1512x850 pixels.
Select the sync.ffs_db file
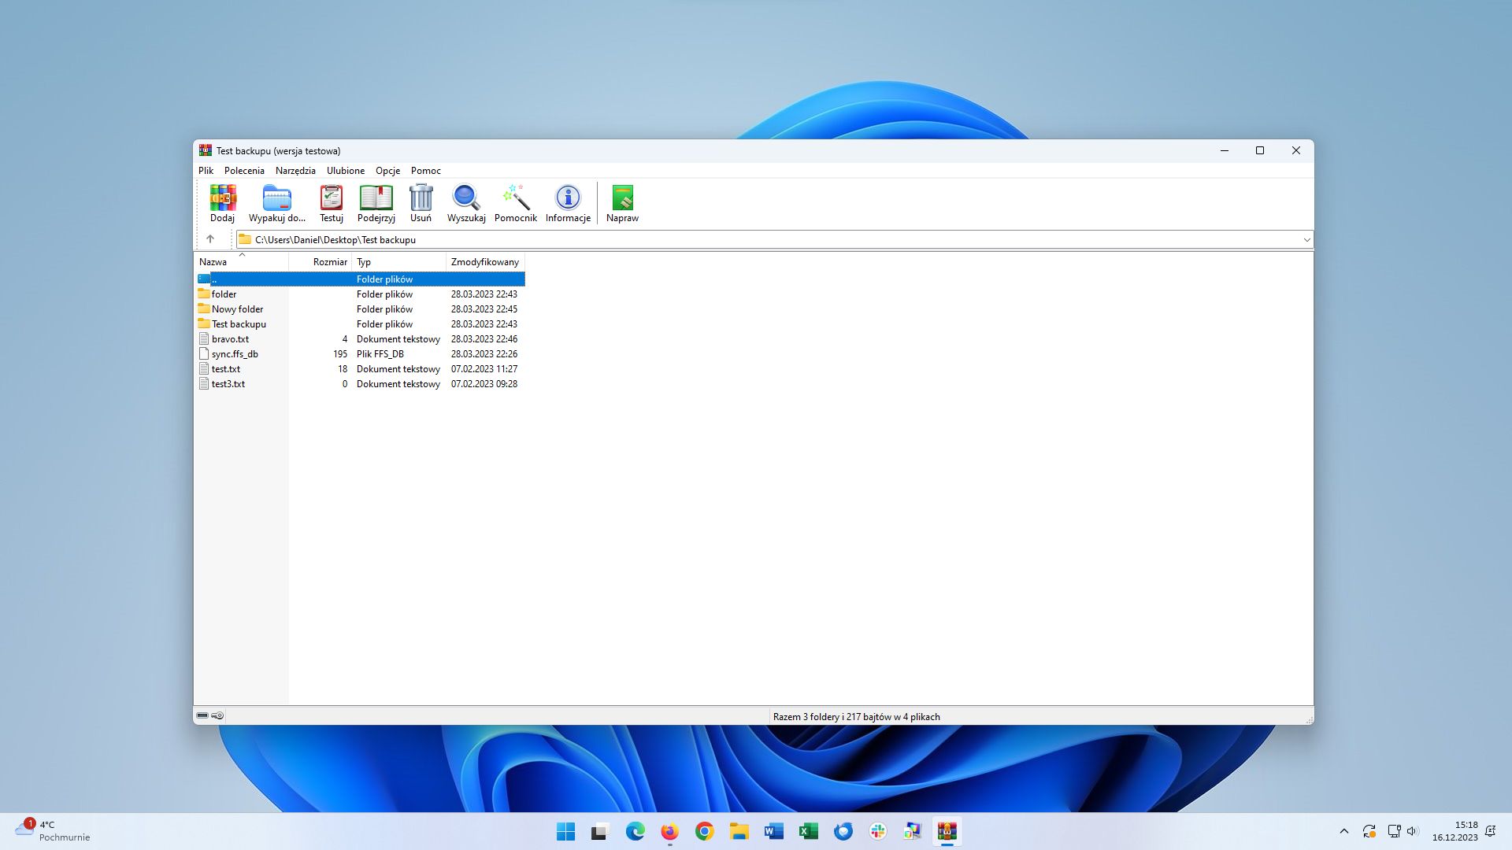[235, 354]
